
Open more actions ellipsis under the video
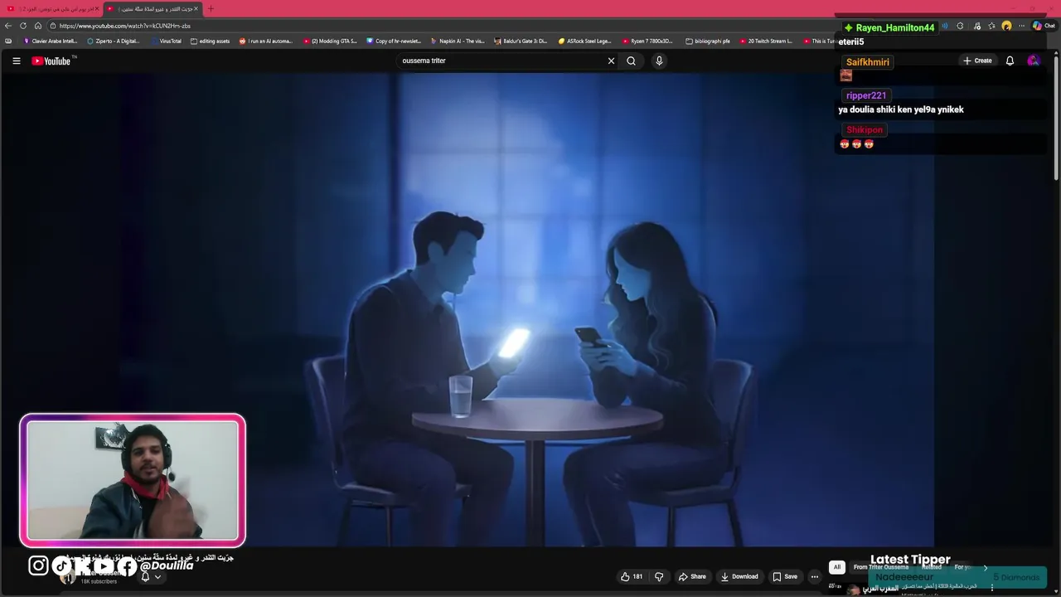tap(815, 576)
